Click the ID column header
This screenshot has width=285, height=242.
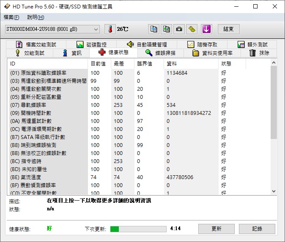[x=48, y=64]
